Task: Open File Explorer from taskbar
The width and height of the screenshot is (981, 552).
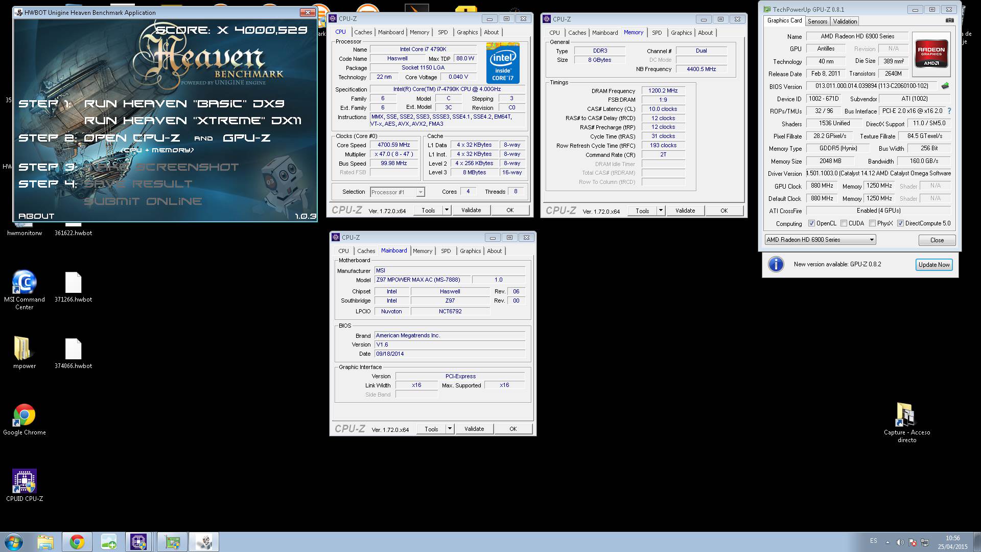Action: [x=45, y=542]
